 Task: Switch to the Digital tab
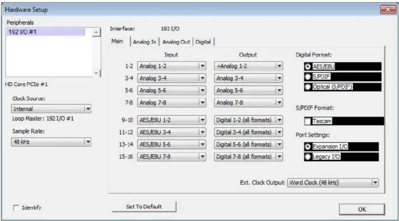pyautogui.click(x=203, y=42)
